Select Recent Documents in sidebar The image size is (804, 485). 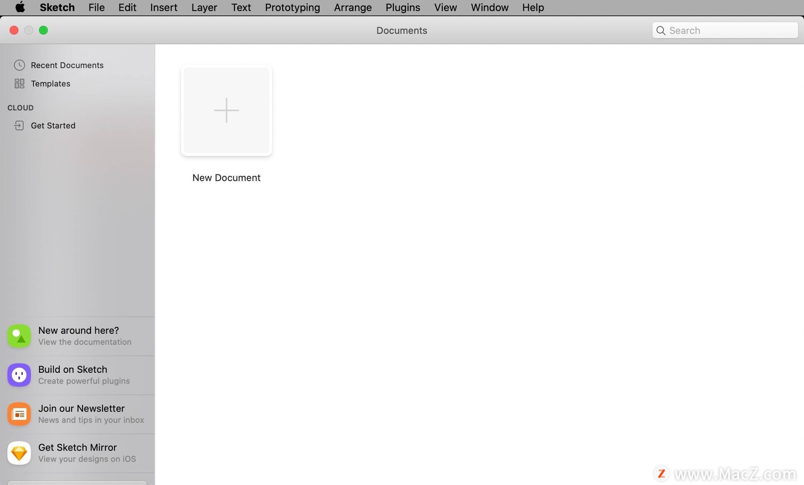pos(67,65)
